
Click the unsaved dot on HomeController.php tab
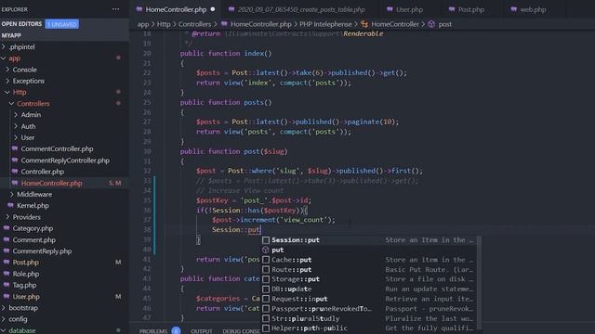click(x=213, y=9)
